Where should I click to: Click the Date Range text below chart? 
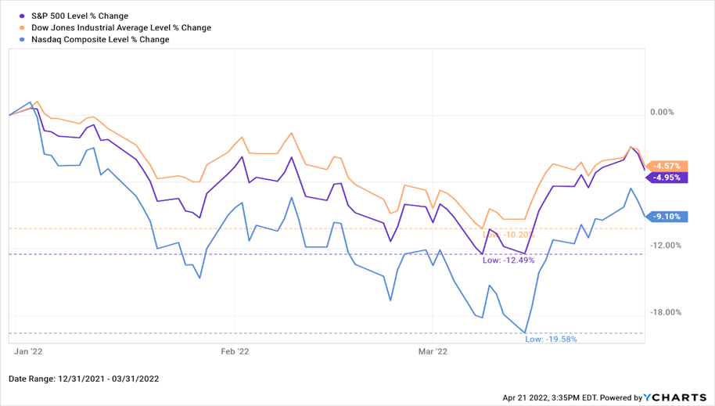point(84,379)
